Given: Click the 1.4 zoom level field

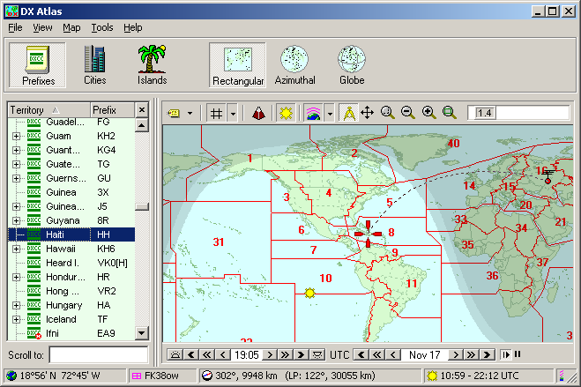Looking at the screenshot, I should 518,113.
